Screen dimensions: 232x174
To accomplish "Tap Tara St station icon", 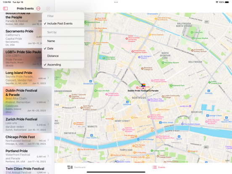I will point(179,137).
